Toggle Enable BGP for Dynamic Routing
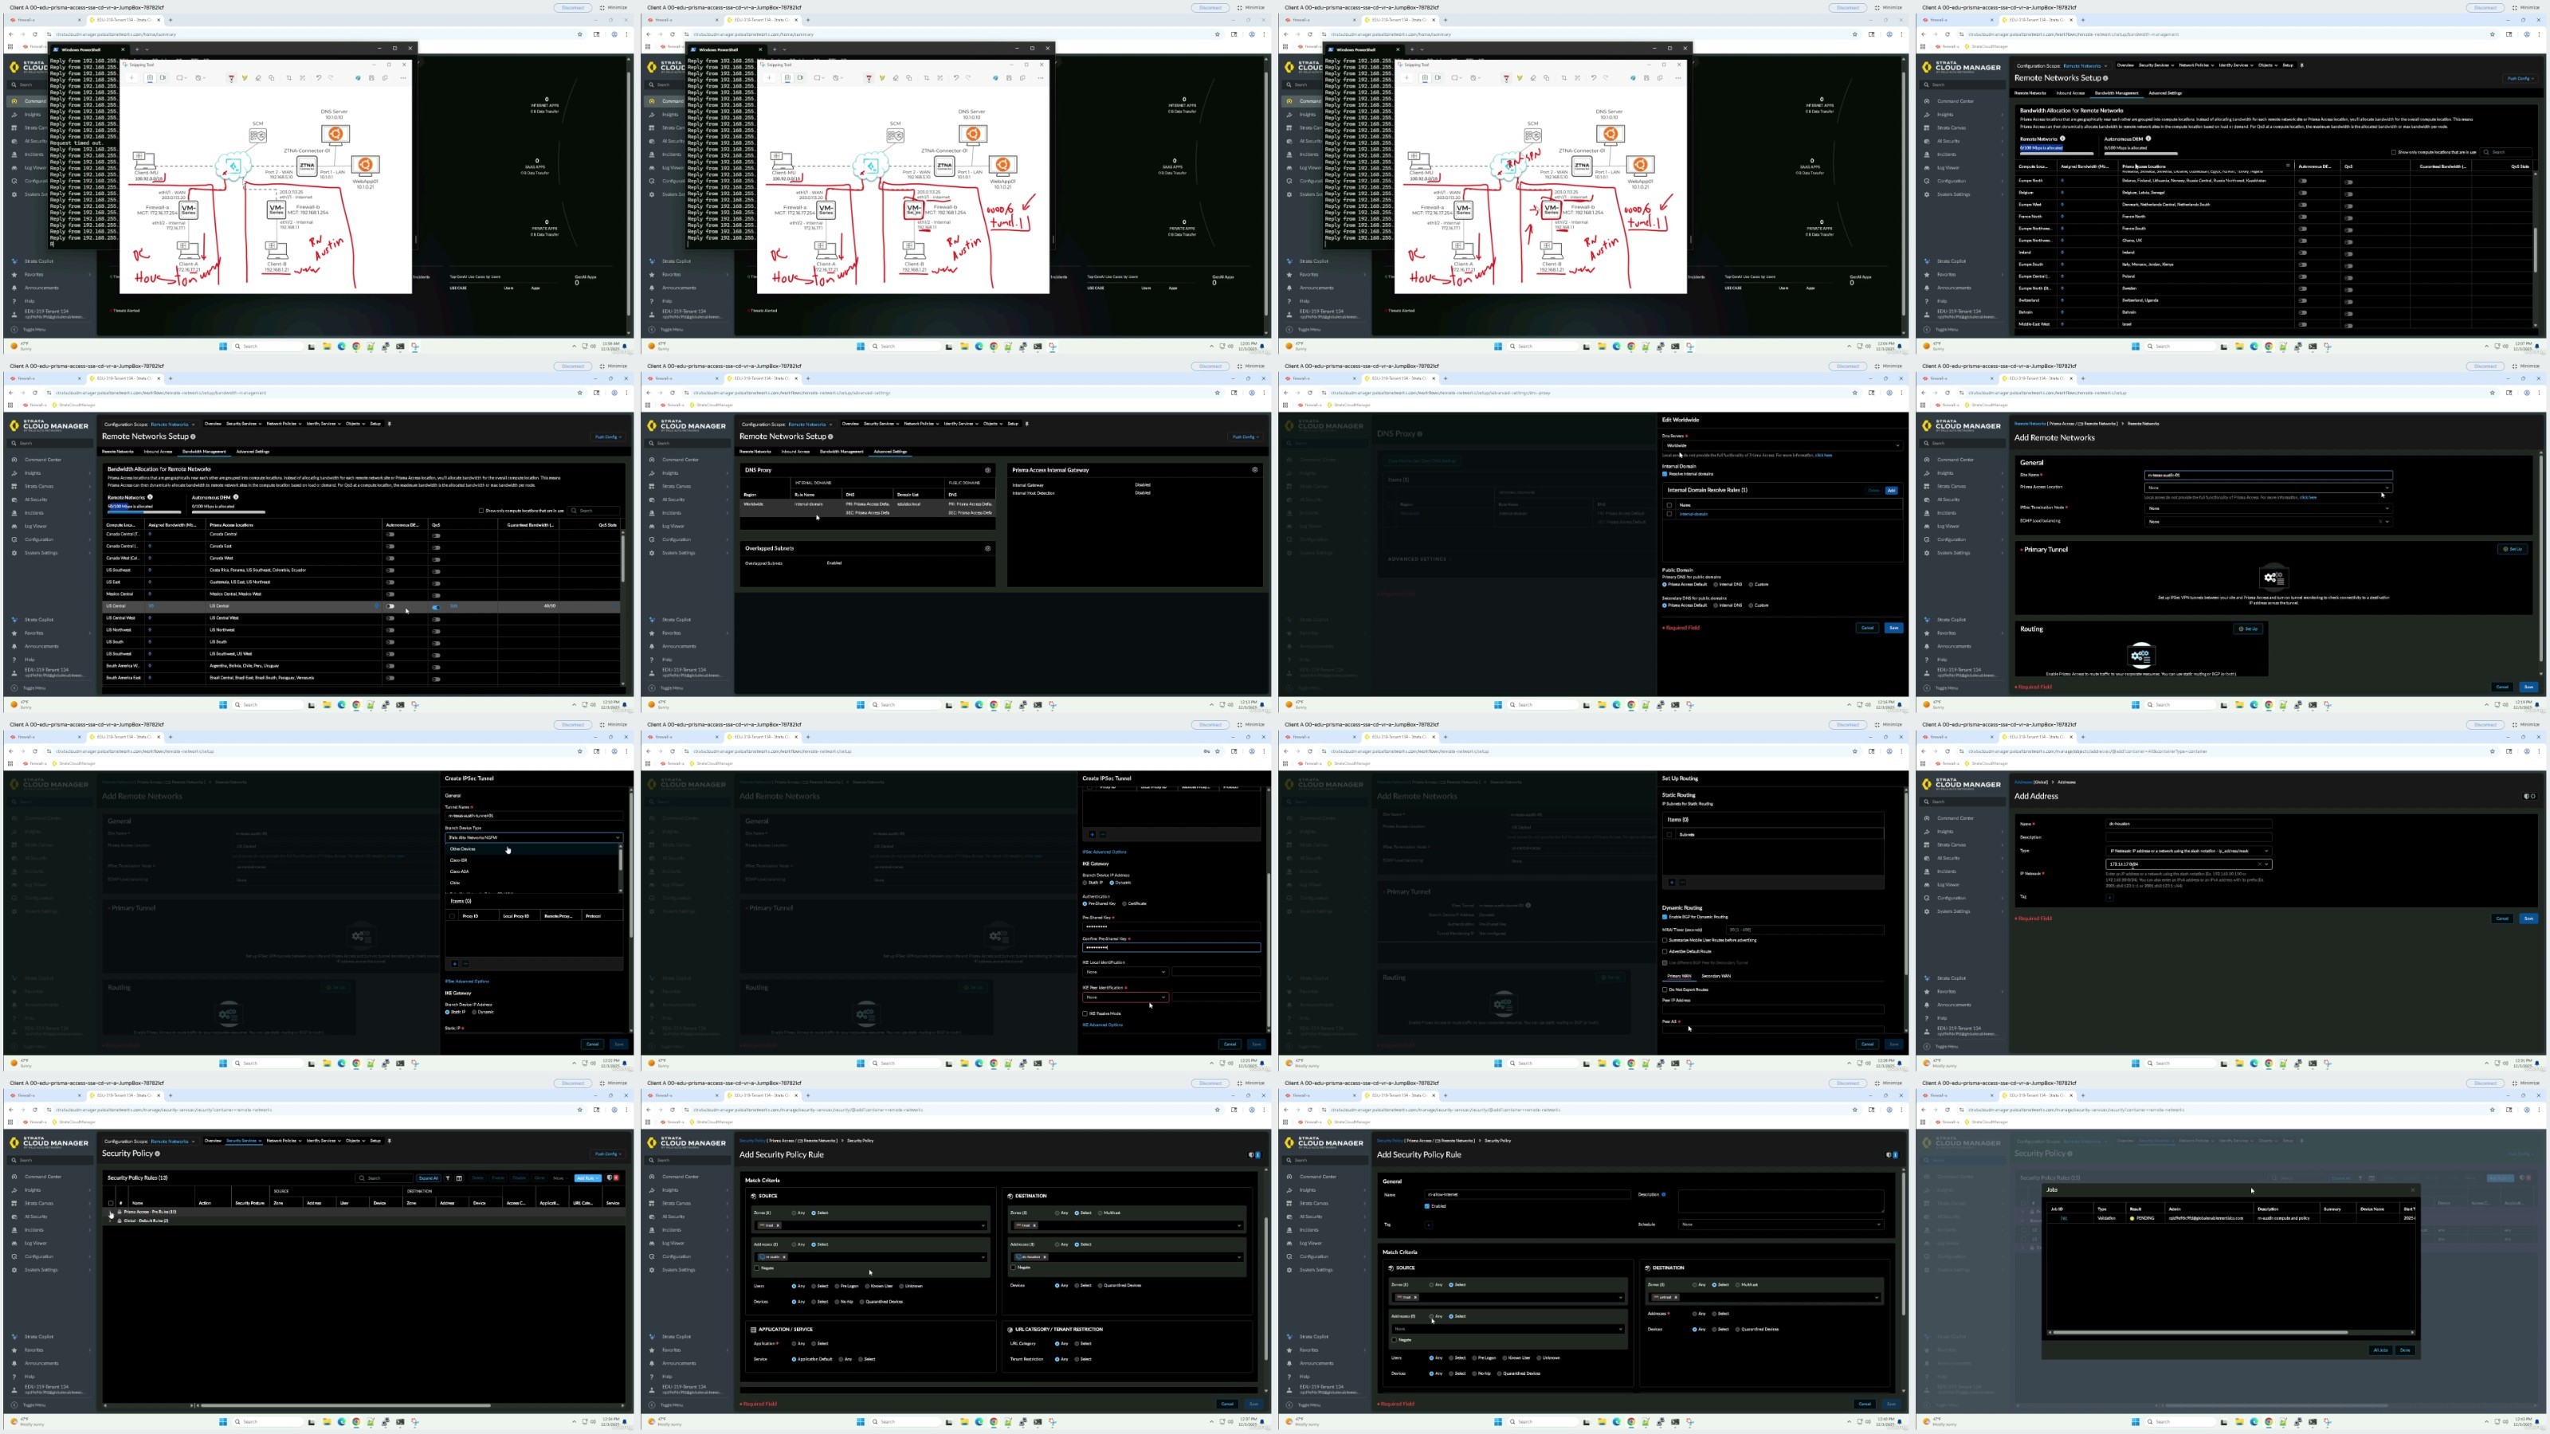 1665,918
